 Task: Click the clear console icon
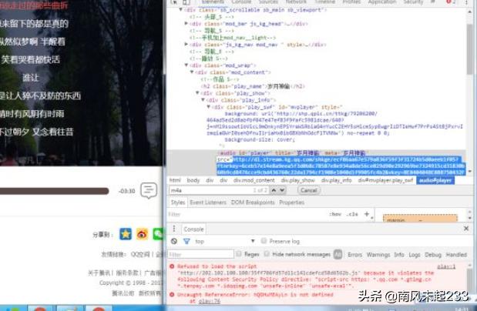click(173, 241)
